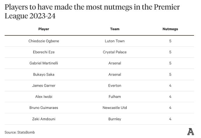Click The Athletic logo icon
Screen dimensions: 201x138
coord(191,132)
